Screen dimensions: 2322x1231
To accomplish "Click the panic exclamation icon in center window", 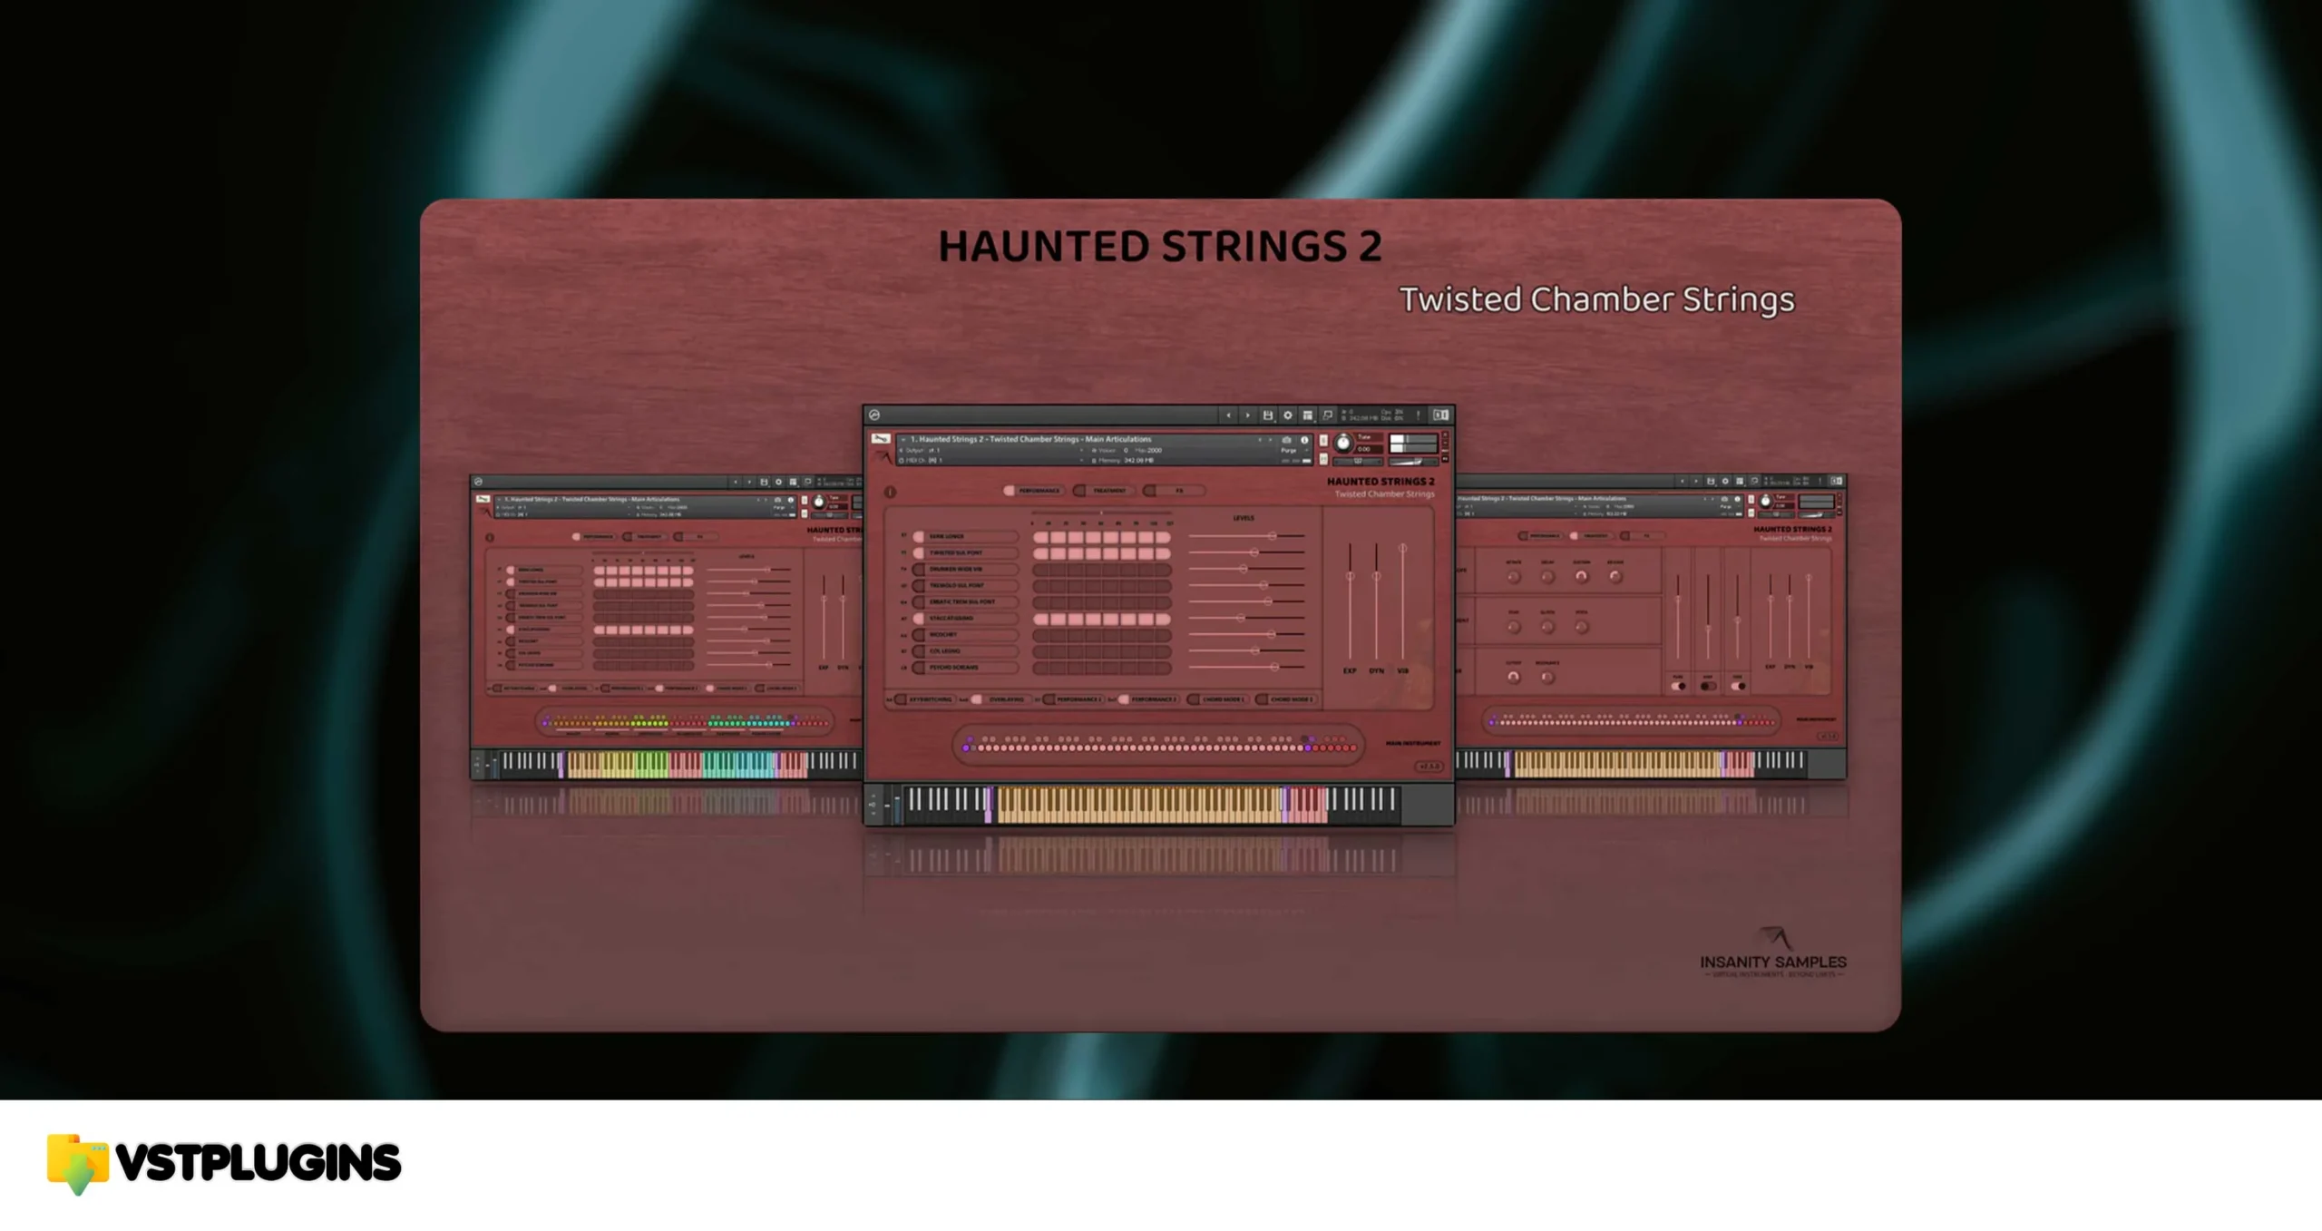I will [x=1419, y=415].
